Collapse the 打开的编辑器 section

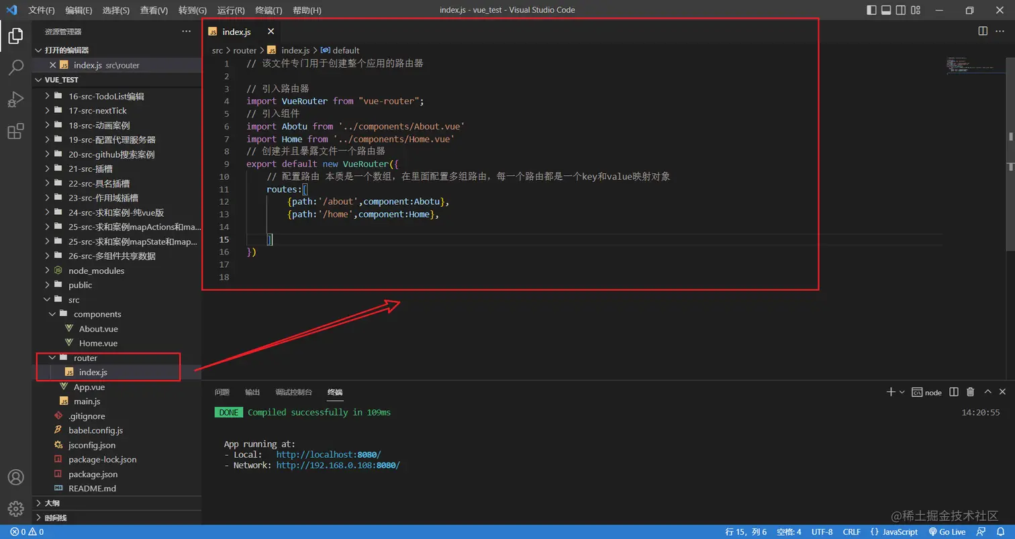tap(117, 50)
